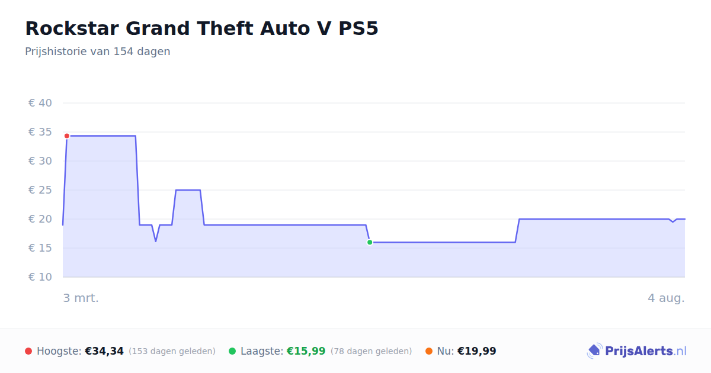Click the €34,34 highest price value
The image size is (711, 373).
[104, 351]
